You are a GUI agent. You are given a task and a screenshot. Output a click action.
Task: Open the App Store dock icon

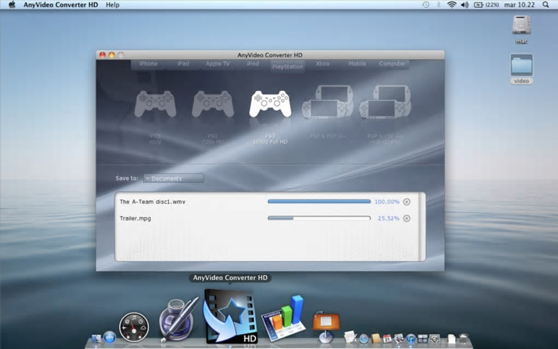109,338
